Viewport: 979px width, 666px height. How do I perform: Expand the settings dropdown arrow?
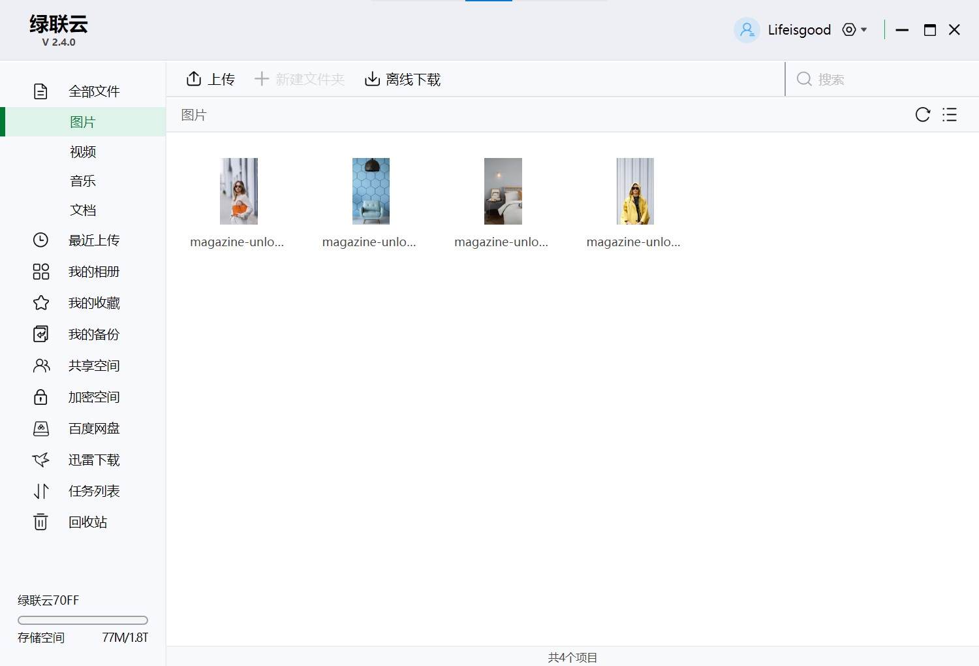pos(864,29)
